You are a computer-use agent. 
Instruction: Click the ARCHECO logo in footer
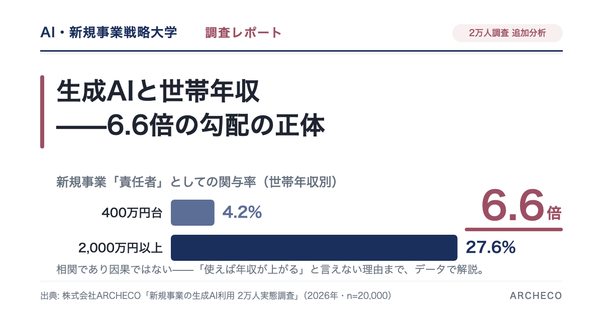coord(536,296)
